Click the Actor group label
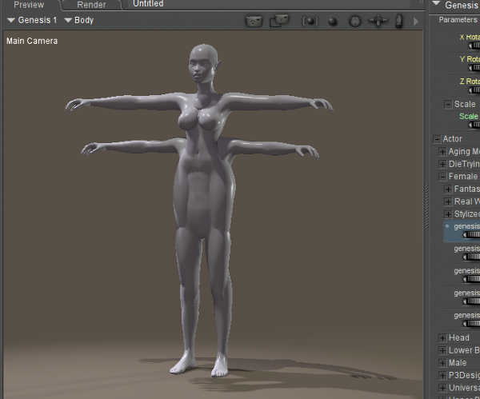Viewport: 480px width, 399px height. point(453,139)
